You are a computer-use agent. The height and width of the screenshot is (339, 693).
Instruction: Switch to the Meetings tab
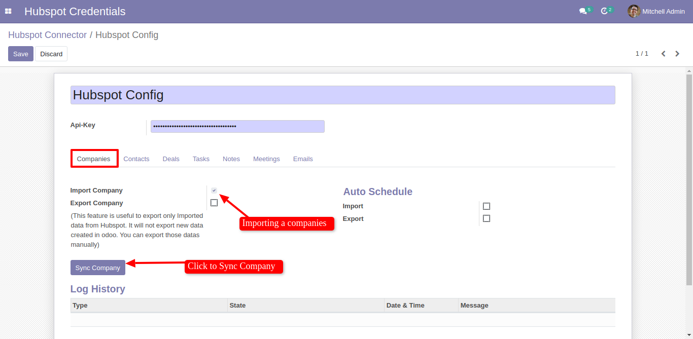coord(266,159)
